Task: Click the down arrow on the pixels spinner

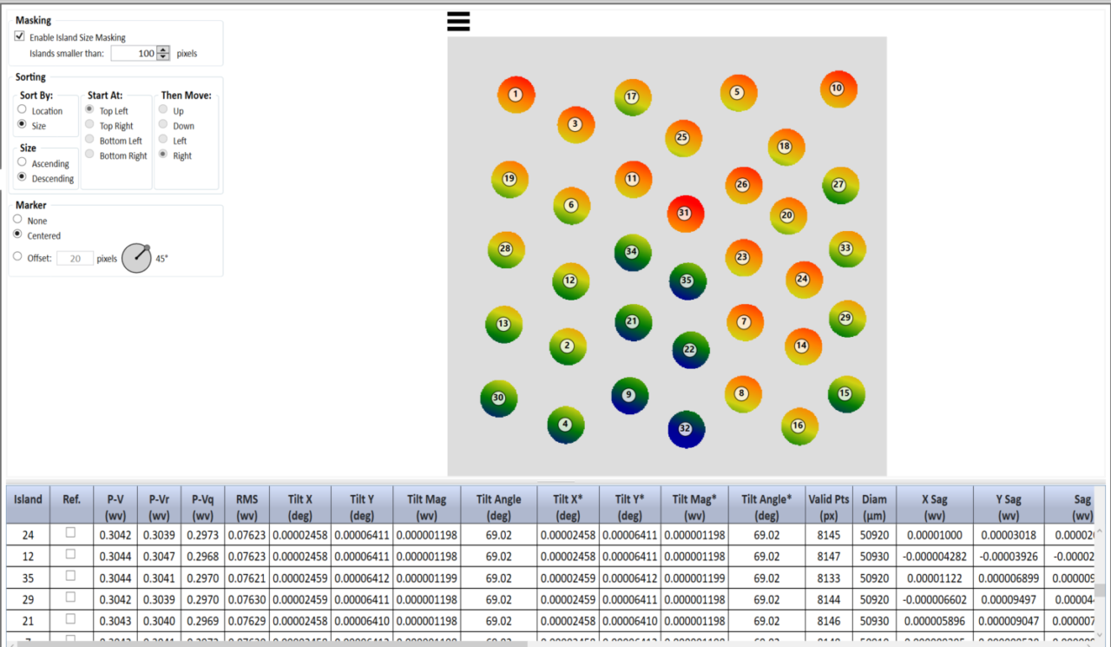Action: [x=161, y=56]
